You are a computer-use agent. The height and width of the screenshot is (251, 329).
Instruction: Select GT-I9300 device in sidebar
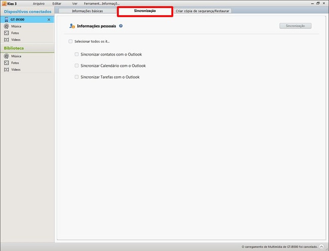tap(27, 19)
